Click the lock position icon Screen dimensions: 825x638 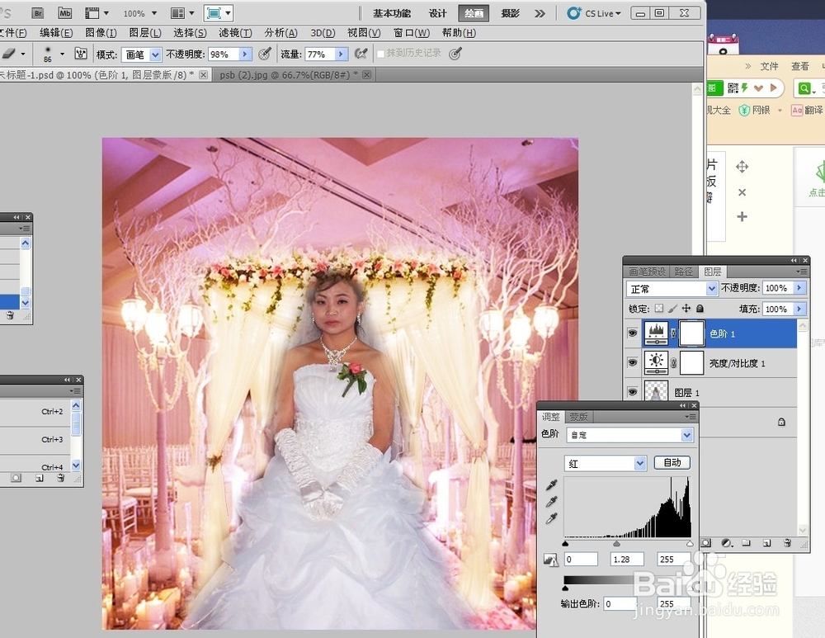tap(686, 309)
